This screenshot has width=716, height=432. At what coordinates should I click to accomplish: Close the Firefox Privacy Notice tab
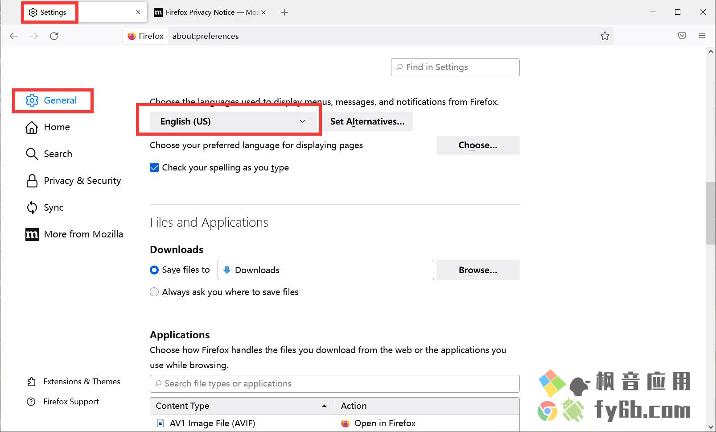(263, 12)
